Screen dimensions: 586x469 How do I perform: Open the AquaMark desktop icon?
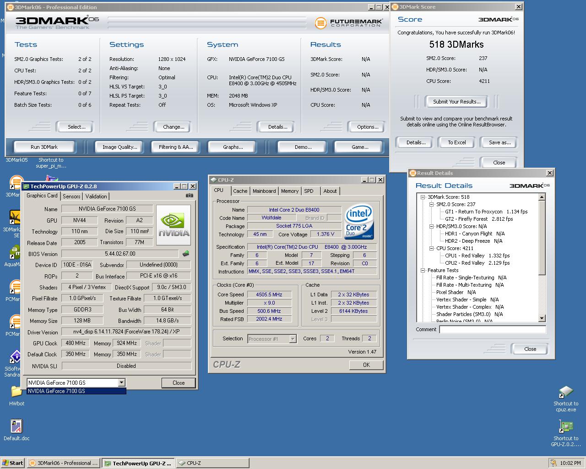(15, 252)
